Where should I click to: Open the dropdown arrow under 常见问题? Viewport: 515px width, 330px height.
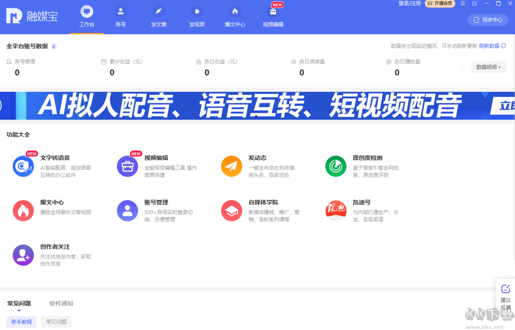point(18,310)
